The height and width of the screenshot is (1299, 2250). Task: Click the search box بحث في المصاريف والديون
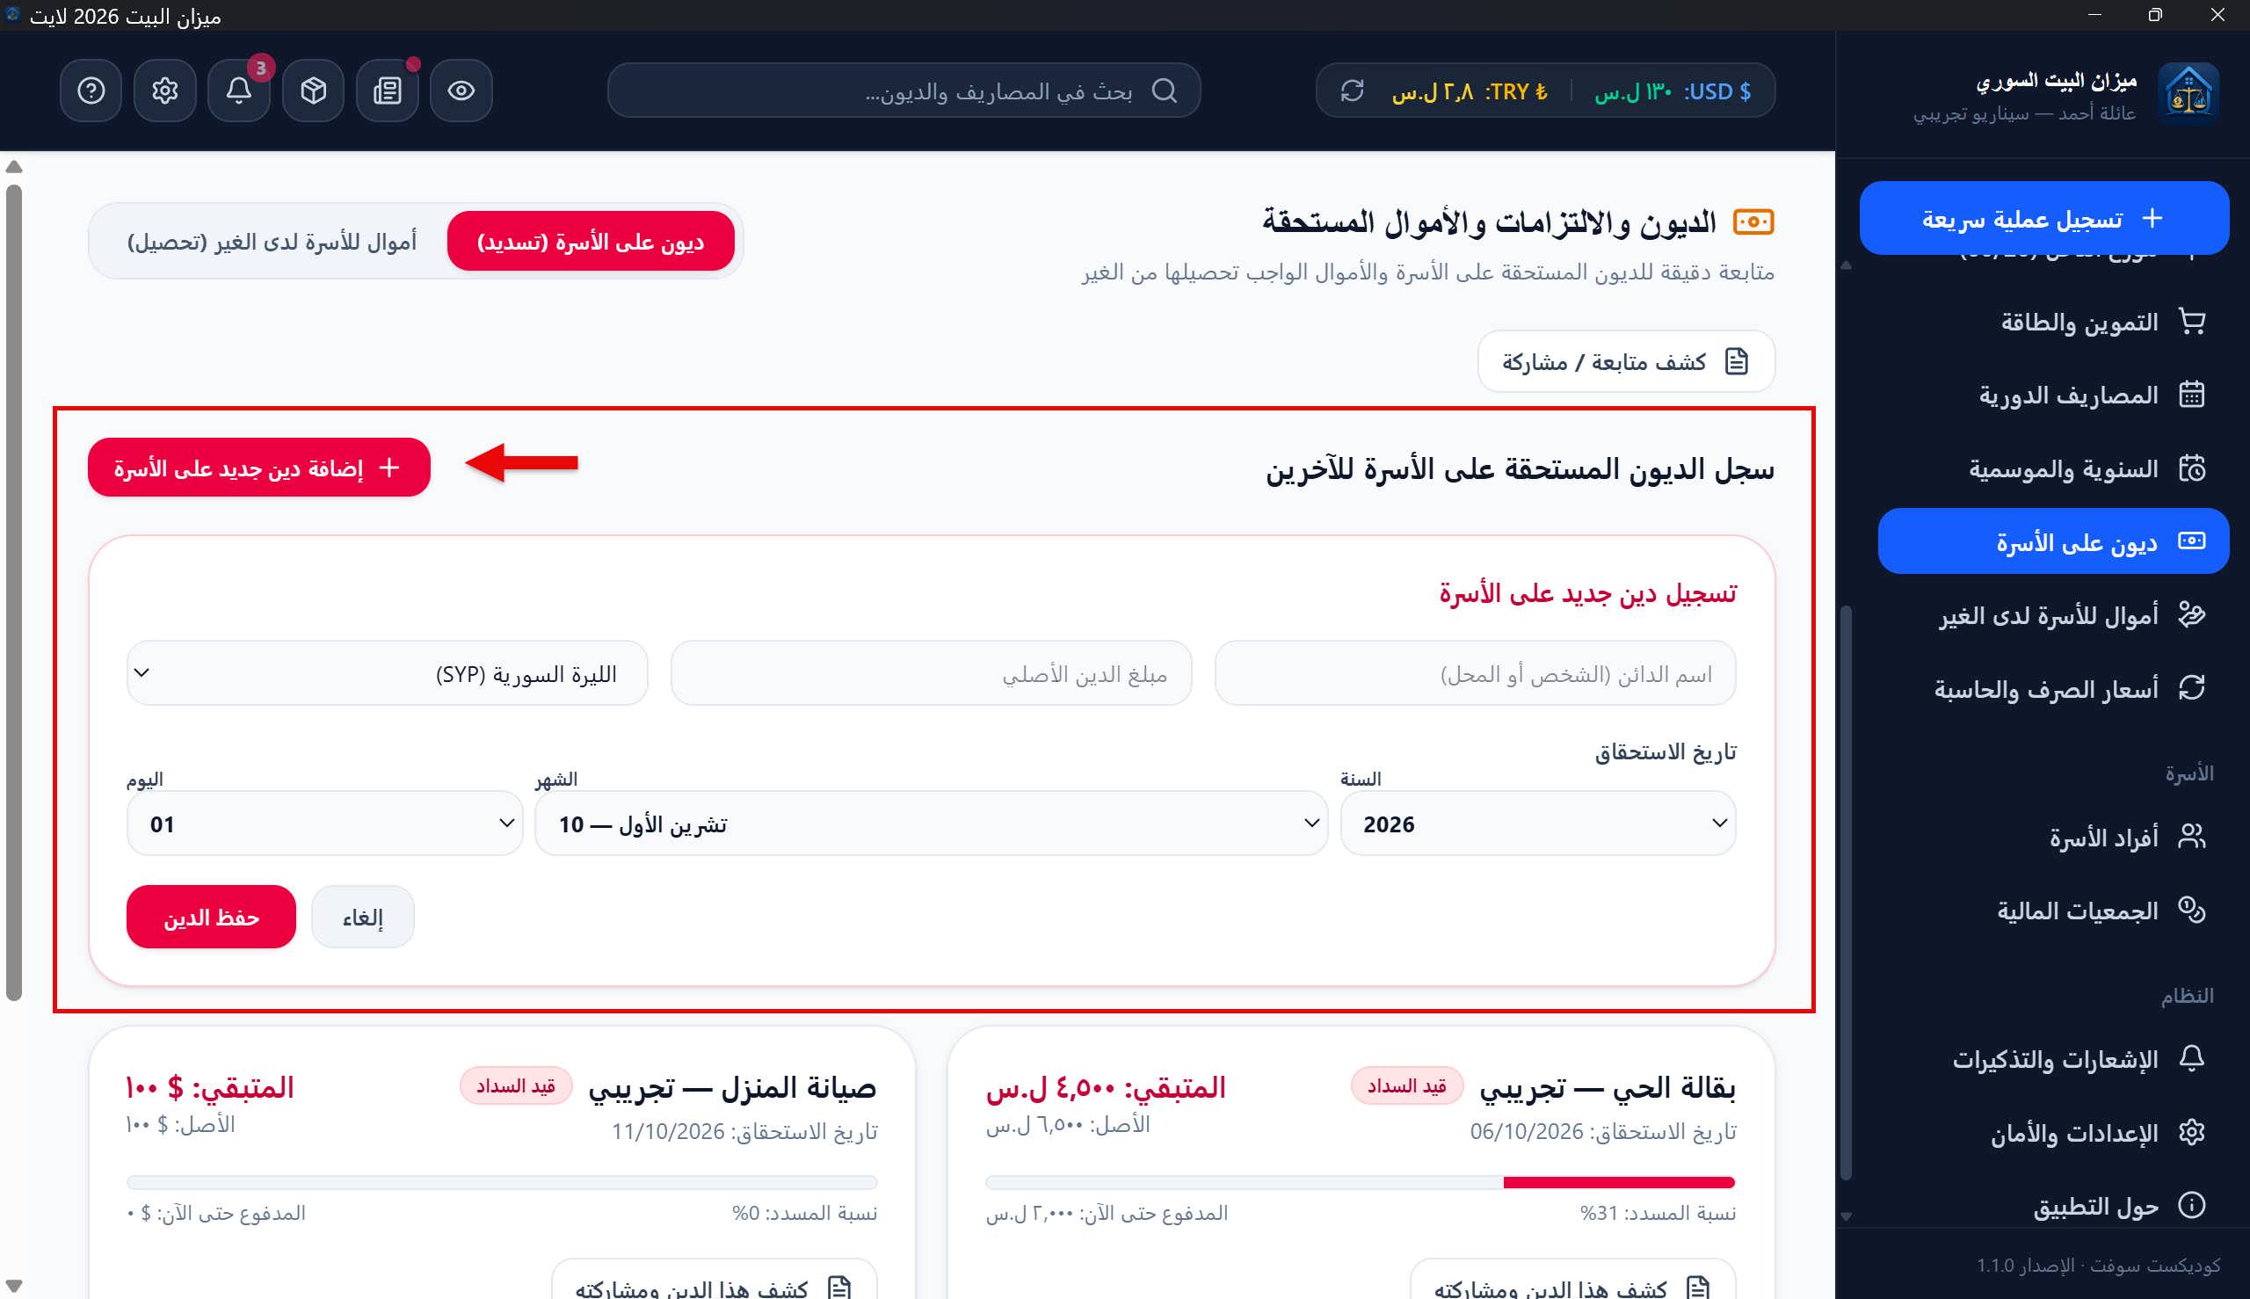(x=904, y=91)
